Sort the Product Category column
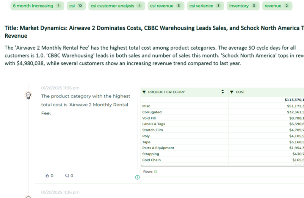The width and height of the screenshot is (304, 198). pyautogui.click(x=223, y=92)
